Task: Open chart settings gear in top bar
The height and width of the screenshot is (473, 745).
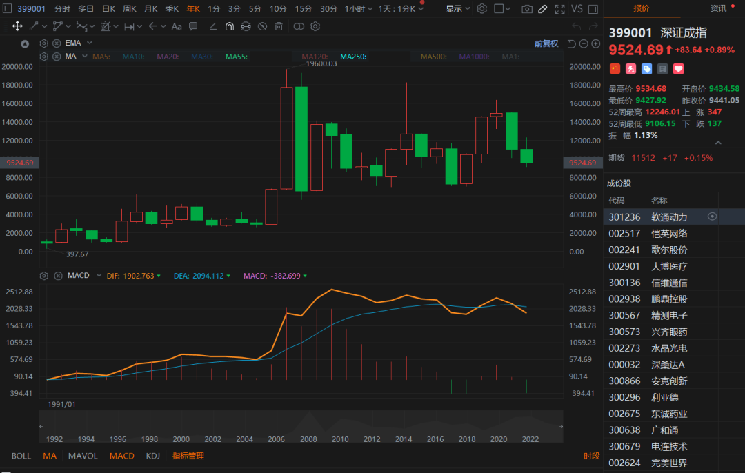Action: pos(481,8)
